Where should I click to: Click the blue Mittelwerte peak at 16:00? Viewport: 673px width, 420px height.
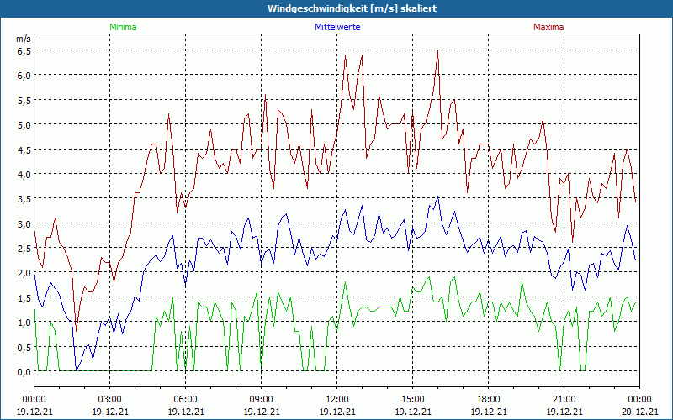437,197
